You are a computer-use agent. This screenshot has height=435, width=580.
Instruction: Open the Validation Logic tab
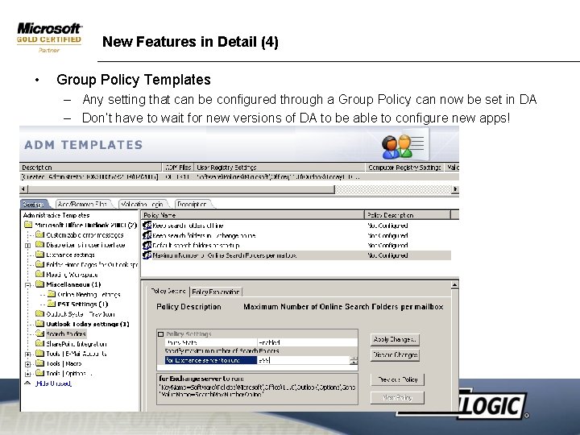point(142,204)
